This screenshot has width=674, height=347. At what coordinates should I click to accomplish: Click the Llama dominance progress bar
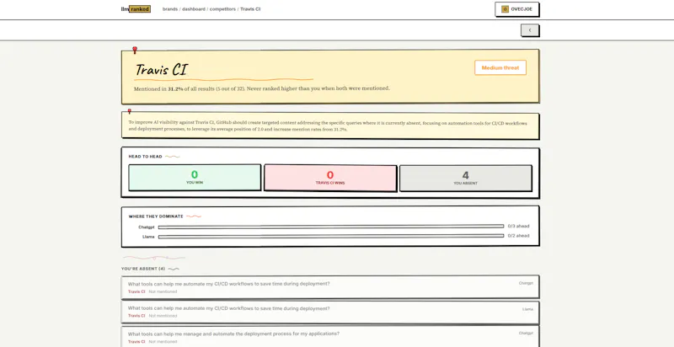point(331,236)
